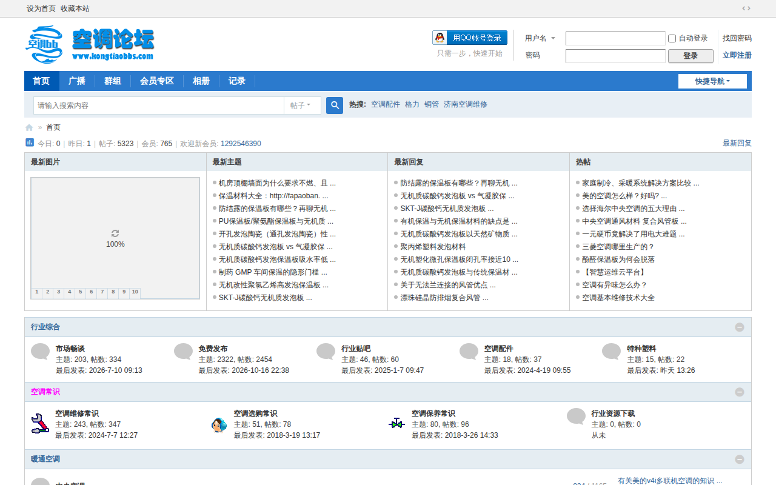Enable the 自动登录 checkbox
Screen dimensions: 776x485
click(x=672, y=39)
